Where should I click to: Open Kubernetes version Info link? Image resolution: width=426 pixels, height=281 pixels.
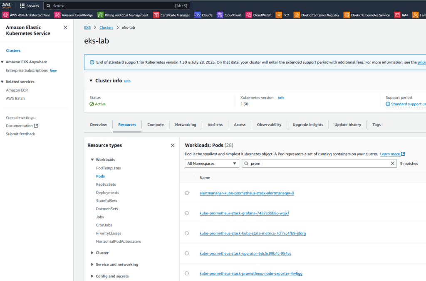coord(281,97)
